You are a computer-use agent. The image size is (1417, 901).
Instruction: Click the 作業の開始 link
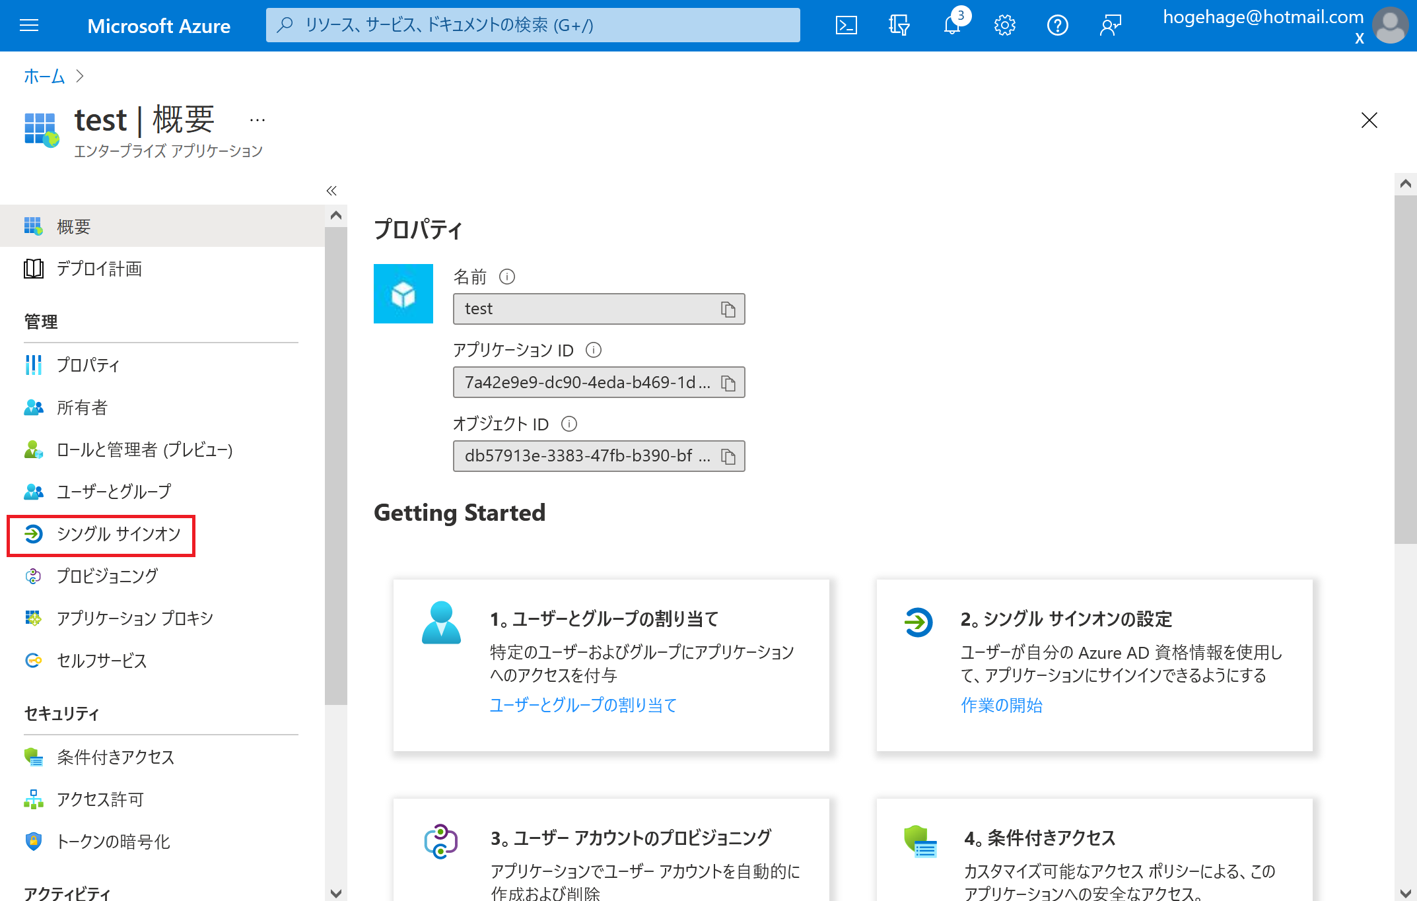pos(1001,705)
